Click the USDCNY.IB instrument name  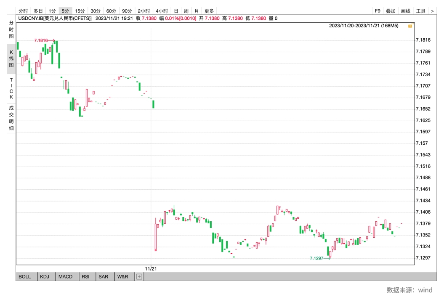[55, 19]
